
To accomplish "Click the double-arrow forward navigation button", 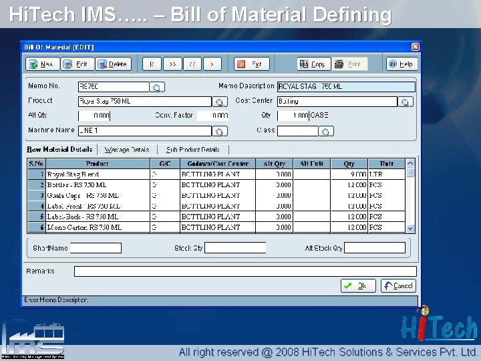I will tap(172, 64).
